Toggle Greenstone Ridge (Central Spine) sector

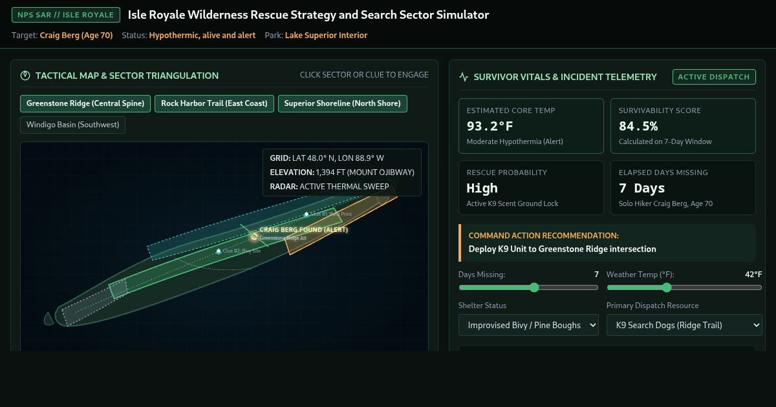coord(86,103)
